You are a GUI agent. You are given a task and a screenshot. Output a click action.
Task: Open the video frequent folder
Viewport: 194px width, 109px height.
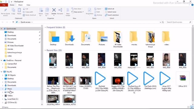click(166, 38)
